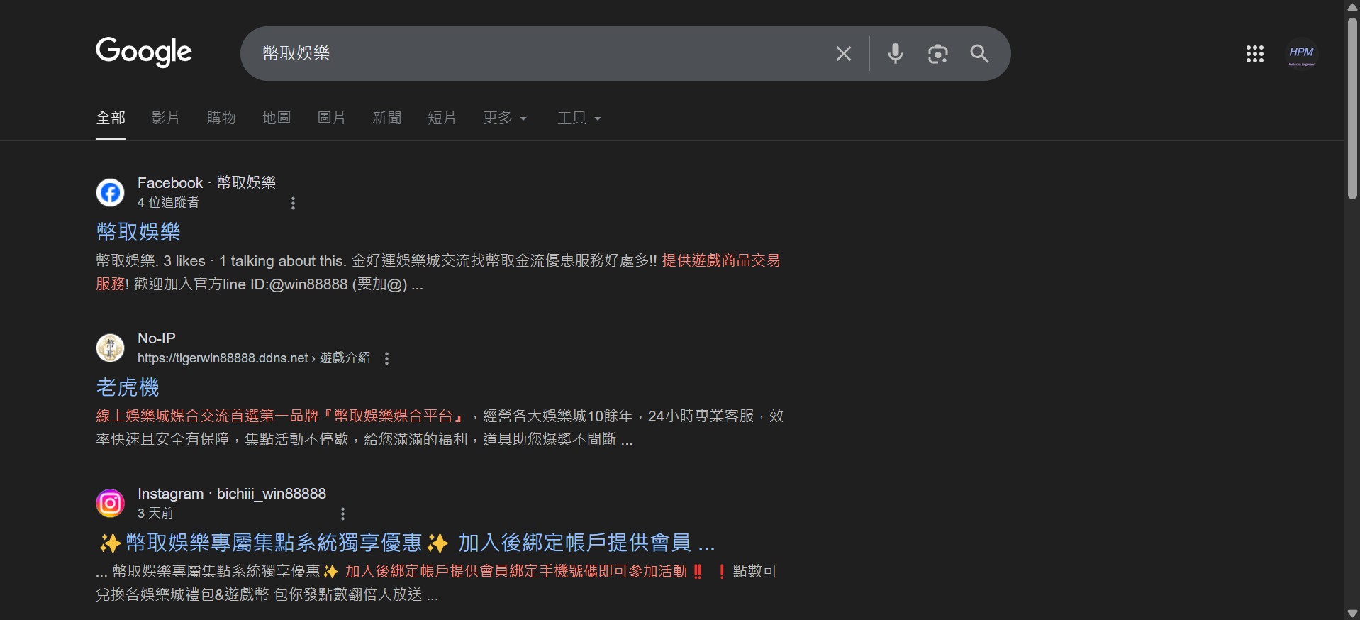
Task: Open the three-dot menu for No-IP result
Action: [386, 359]
